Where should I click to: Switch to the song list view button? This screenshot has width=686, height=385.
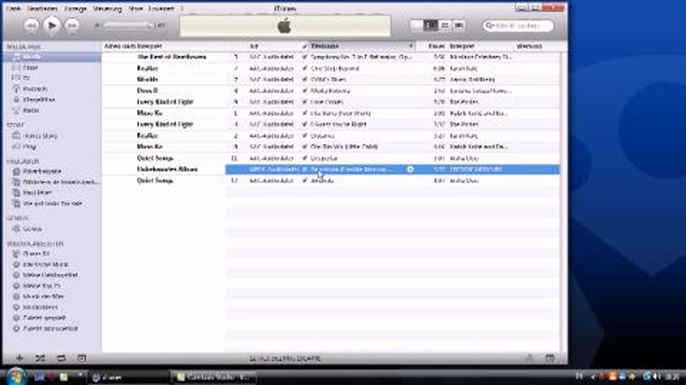tap(416, 25)
